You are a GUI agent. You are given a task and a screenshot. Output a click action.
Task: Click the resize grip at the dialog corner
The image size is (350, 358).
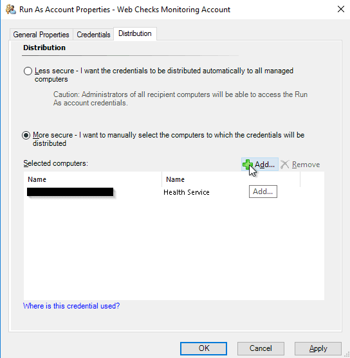(x=347, y=355)
